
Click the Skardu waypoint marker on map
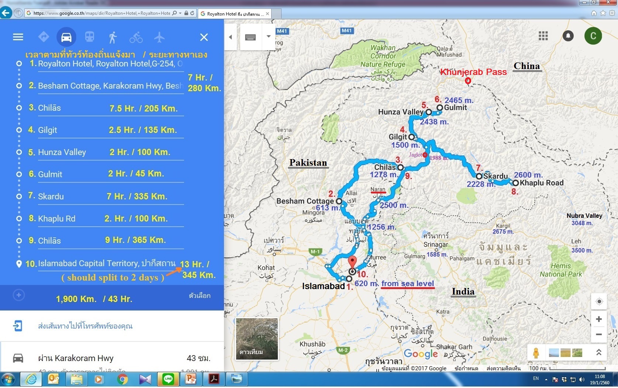pyautogui.click(x=479, y=176)
